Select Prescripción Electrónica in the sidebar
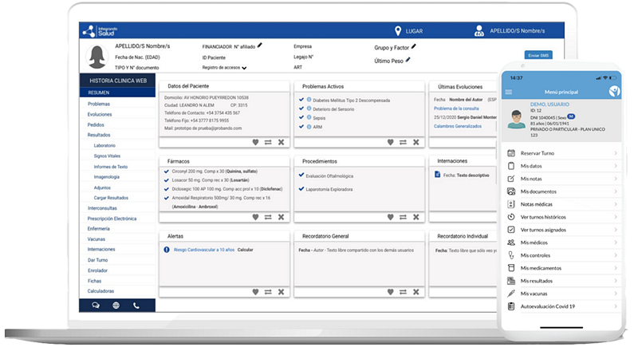This screenshot has width=638, height=347. (112, 218)
